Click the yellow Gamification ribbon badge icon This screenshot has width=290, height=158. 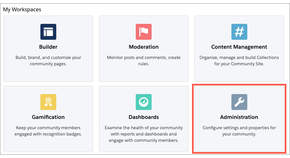coord(48,102)
